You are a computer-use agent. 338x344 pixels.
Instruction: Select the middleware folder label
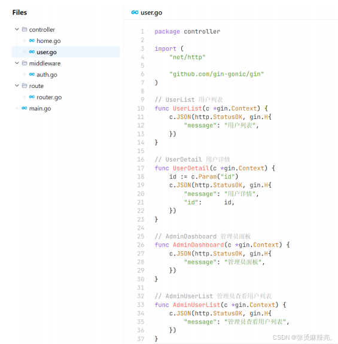pyautogui.click(x=45, y=63)
